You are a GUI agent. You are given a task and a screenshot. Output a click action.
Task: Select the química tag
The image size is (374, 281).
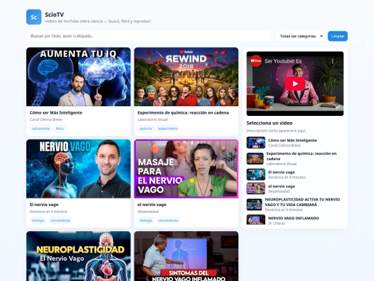[145, 128]
